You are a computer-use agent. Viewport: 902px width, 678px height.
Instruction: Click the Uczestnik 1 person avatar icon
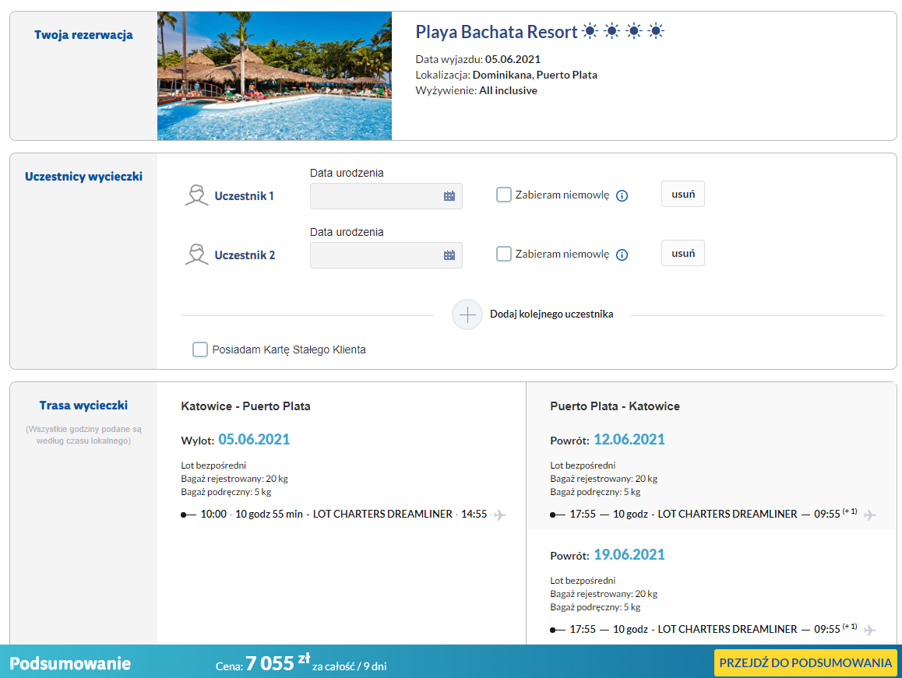197,195
